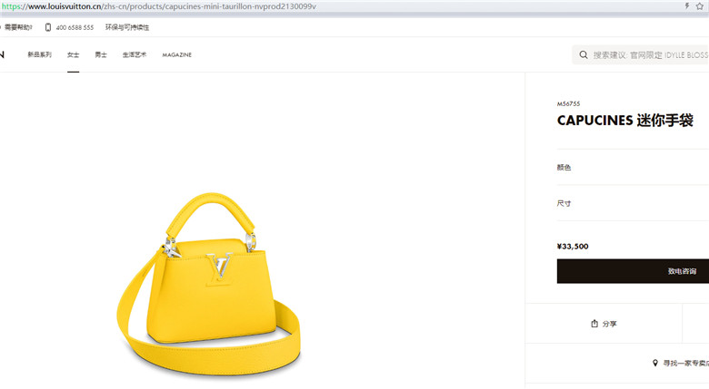Viewport: 709px width, 389px height.
Task: Click the 分享 button
Action: [x=604, y=324]
